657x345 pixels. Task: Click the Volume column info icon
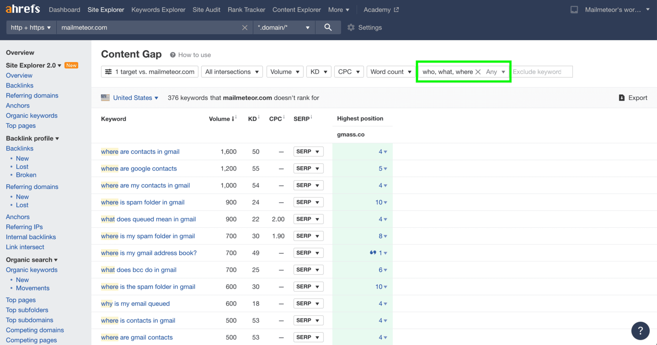coord(236,118)
